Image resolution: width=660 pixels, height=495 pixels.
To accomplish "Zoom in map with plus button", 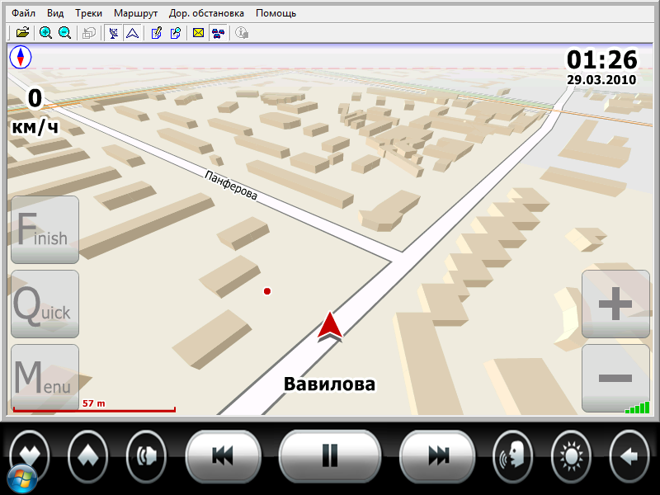I will pos(615,304).
